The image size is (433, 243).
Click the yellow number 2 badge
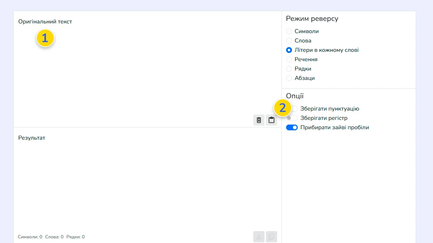283,108
